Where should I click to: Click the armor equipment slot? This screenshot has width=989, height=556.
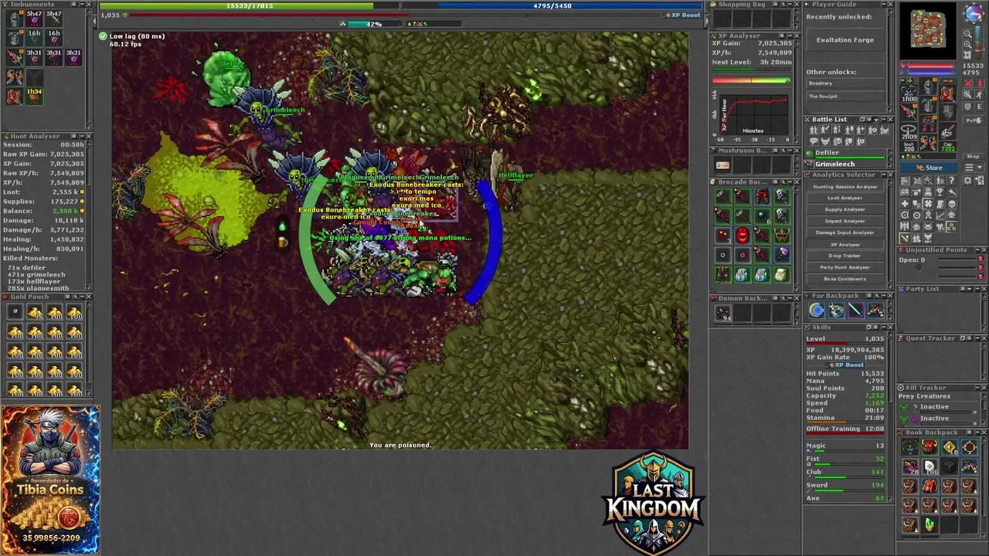pyautogui.click(x=928, y=104)
